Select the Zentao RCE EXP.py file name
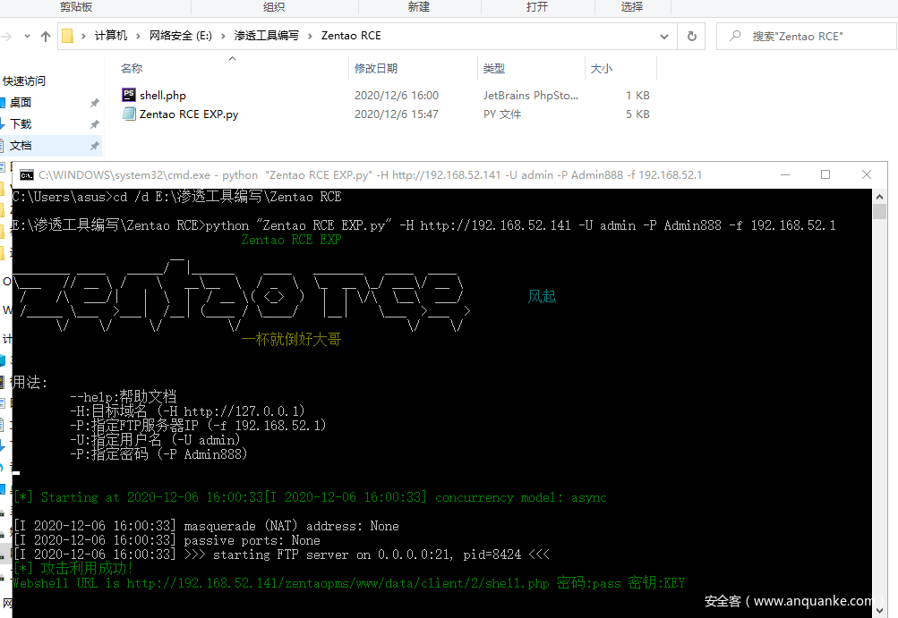The height and width of the screenshot is (618, 898). (189, 114)
